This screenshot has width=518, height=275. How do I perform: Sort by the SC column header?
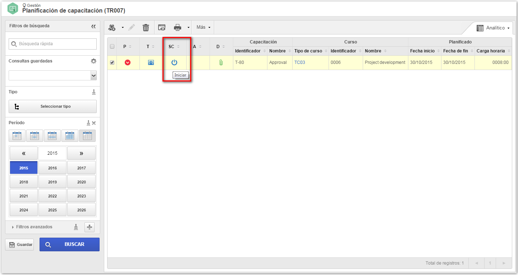(x=174, y=47)
